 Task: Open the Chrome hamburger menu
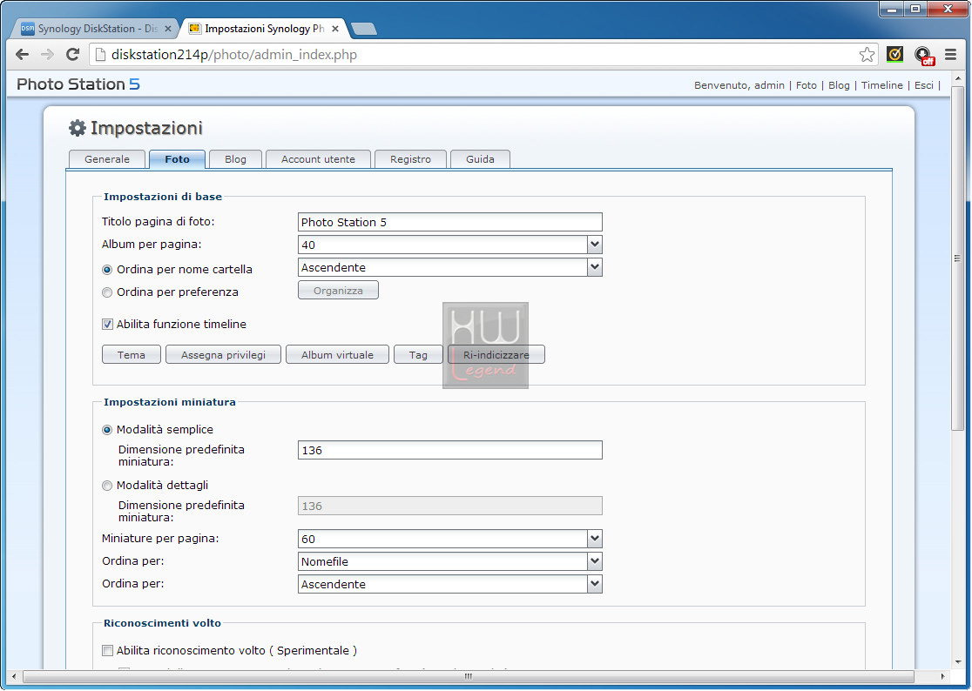[x=950, y=55]
